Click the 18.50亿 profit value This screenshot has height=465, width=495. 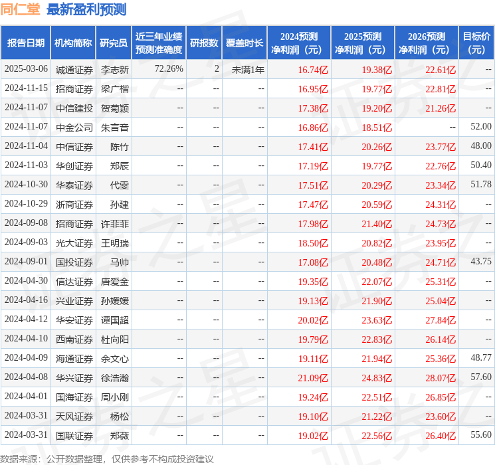(313, 243)
